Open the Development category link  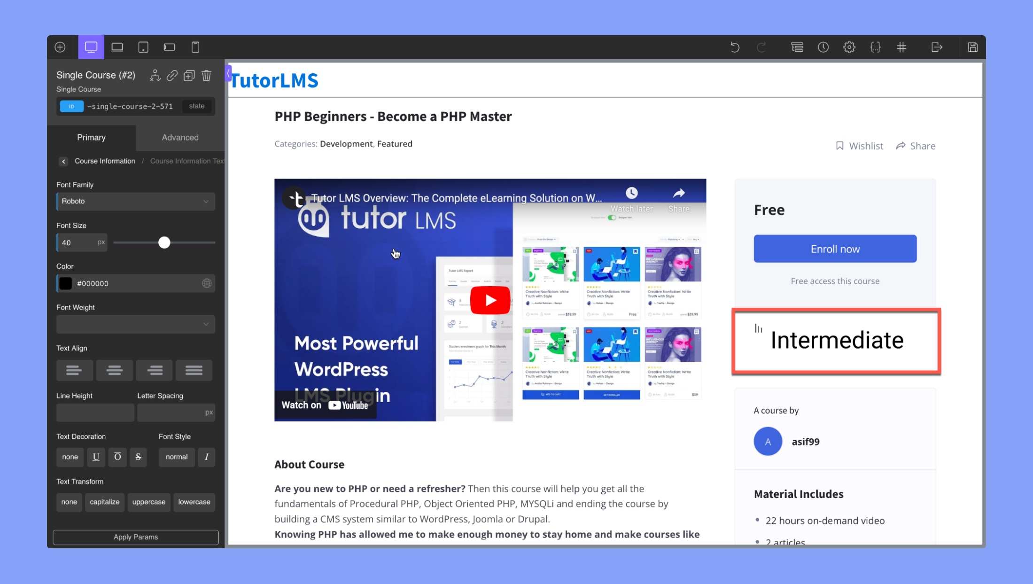346,144
